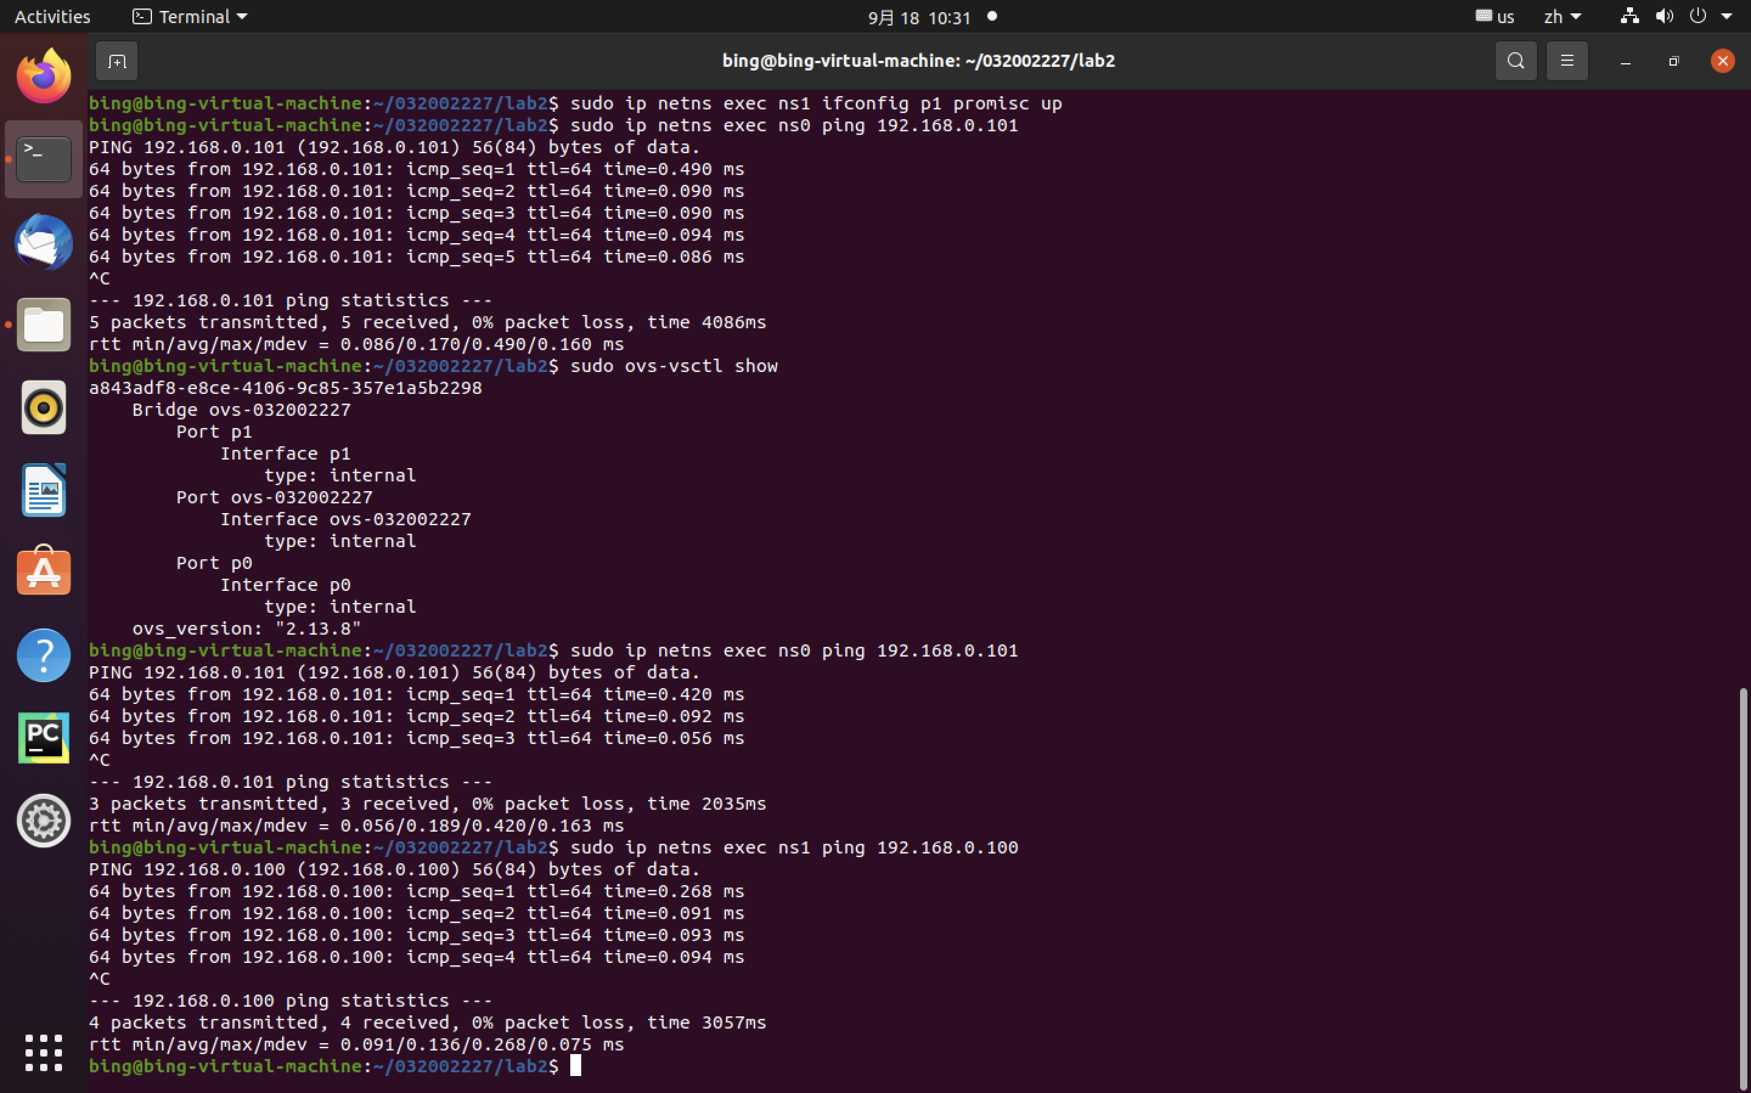Launch Firefox from the dock
Image resolution: width=1751 pixels, height=1093 pixels.
point(43,77)
